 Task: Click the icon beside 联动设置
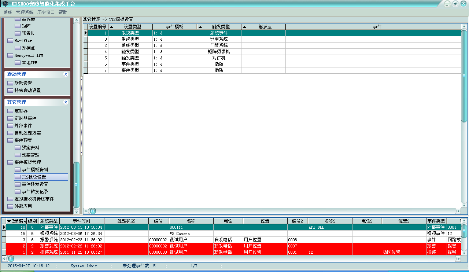pyautogui.click(x=10, y=83)
